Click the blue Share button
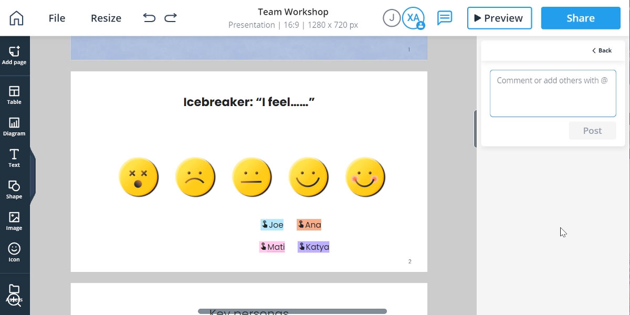This screenshot has height=315, width=630. (x=580, y=18)
